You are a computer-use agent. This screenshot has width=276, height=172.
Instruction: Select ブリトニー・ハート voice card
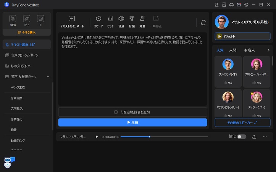point(257,72)
